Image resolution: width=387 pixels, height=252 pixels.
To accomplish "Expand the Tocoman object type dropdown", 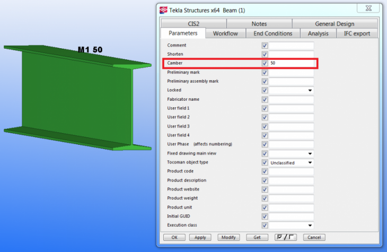I will pyautogui.click(x=310, y=163).
